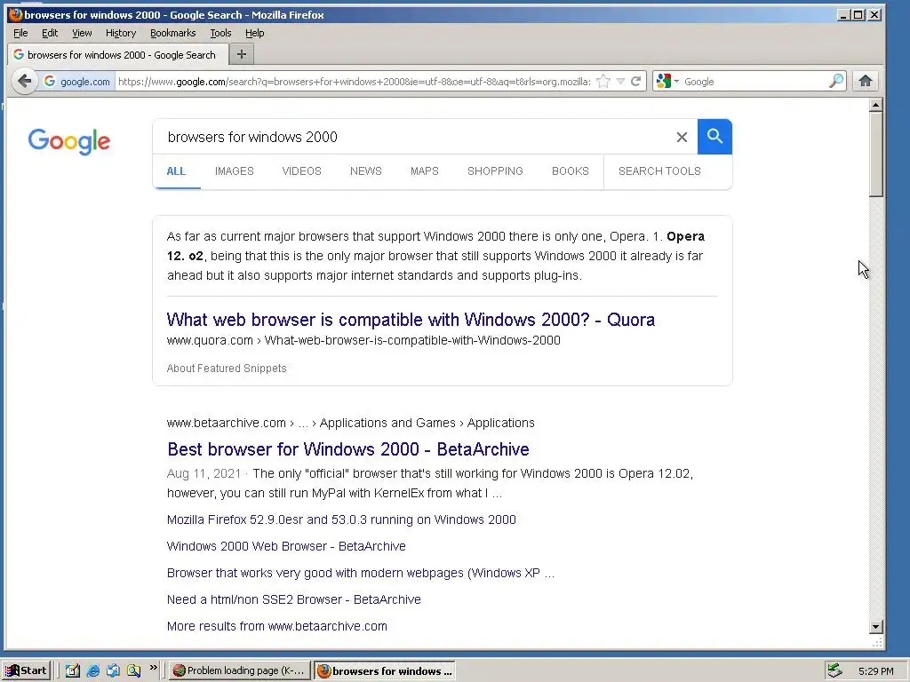Switch to the MAPS results tab
Image resolution: width=910 pixels, height=682 pixels.
tap(424, 171)
